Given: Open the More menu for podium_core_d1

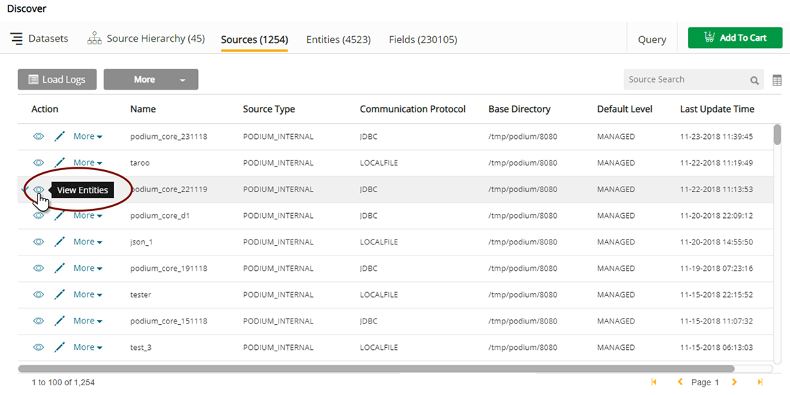Looking at the screenshot, I should pos(88,216).
